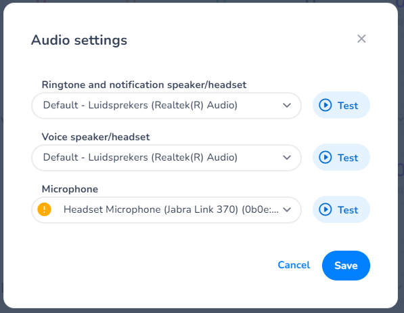Click the Ringtone and notification speaker/headset label

(144, 85)
